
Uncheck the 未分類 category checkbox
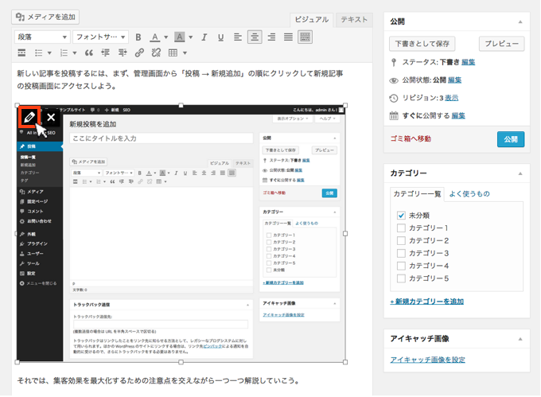(401, 216)
